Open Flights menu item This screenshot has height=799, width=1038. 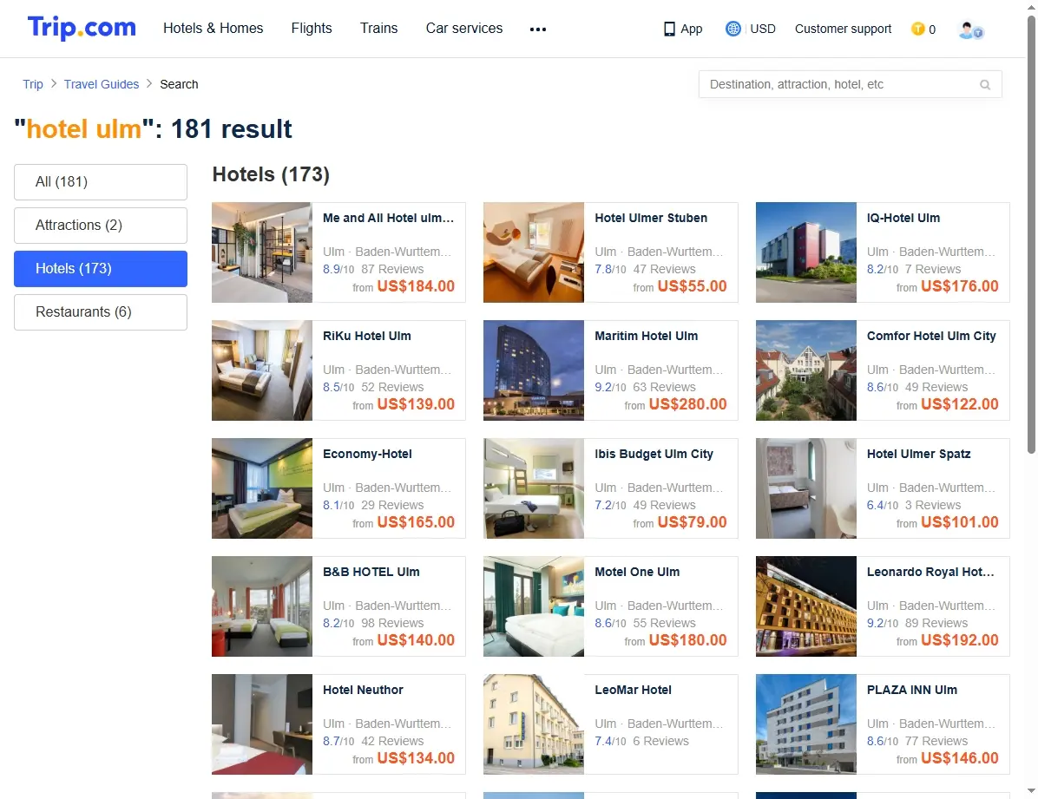[311, 28]
